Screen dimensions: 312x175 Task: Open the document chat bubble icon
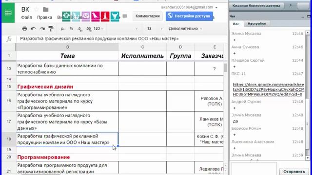click(x=125, y=16)
